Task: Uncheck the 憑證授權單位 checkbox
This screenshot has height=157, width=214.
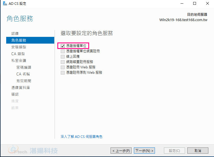Action: click(x=63, y=46)
